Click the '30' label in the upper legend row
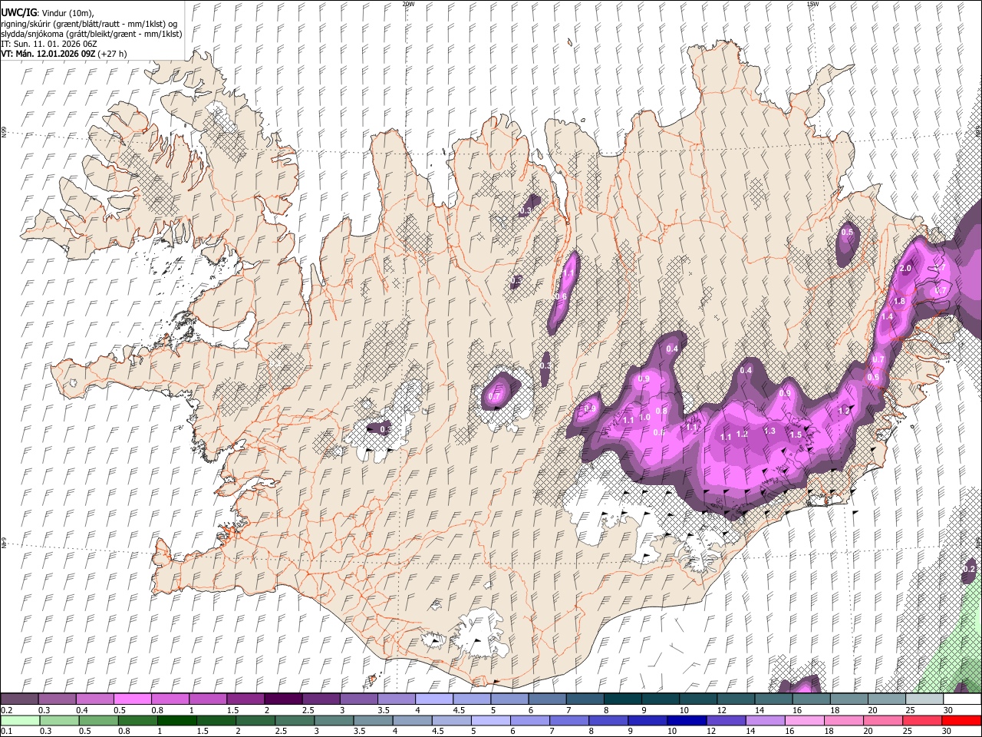Image resolution: width=982 pixels, height=737 pixels. pos(948,710)
